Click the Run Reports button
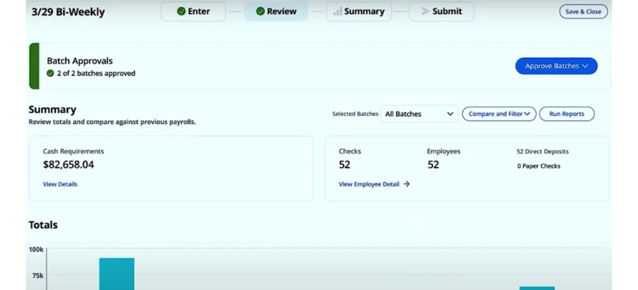 click(x=567, y=114)
